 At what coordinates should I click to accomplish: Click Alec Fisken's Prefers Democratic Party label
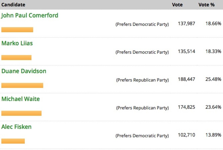click(x=142, y=136)
